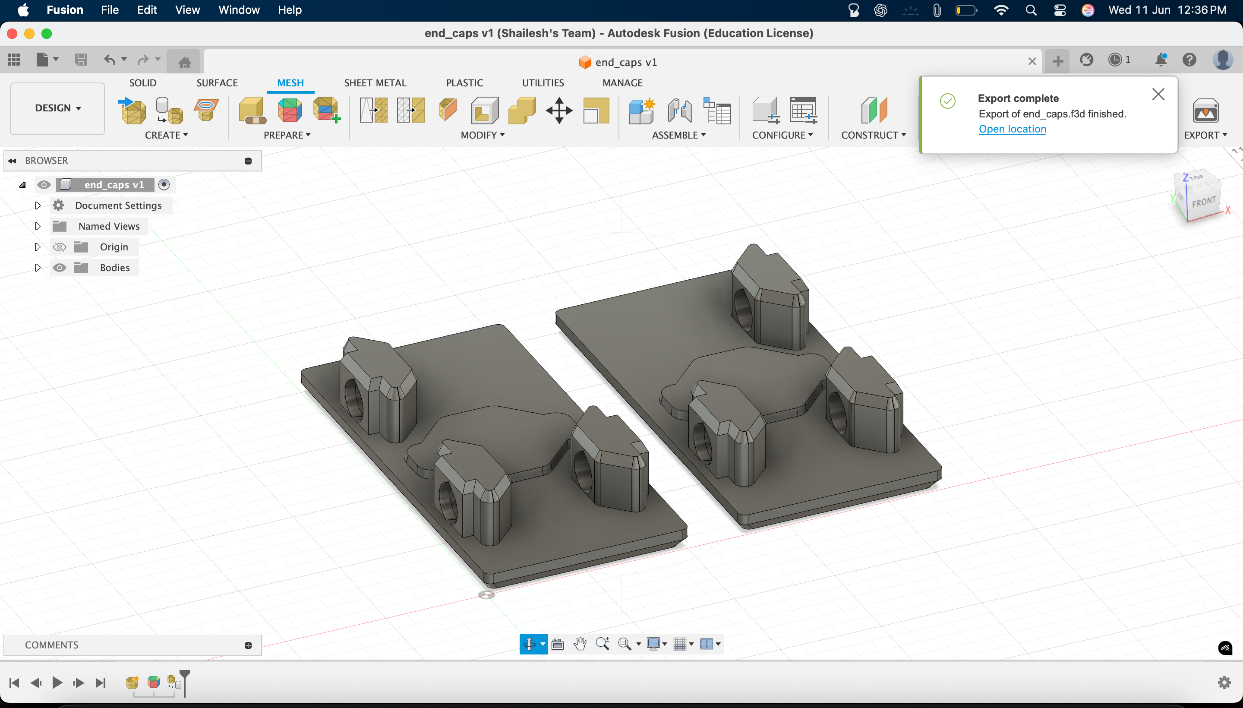Expand the Origin tree node
This screenshot has height=708, width=1243.
coord(38,247)
